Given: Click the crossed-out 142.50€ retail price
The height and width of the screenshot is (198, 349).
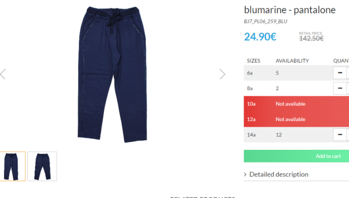Looking at the screenshot, I should point(311,38).
